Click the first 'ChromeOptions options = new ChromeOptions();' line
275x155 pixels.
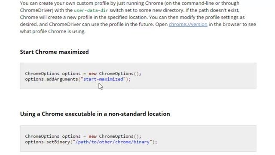click(x=83, y=74)
